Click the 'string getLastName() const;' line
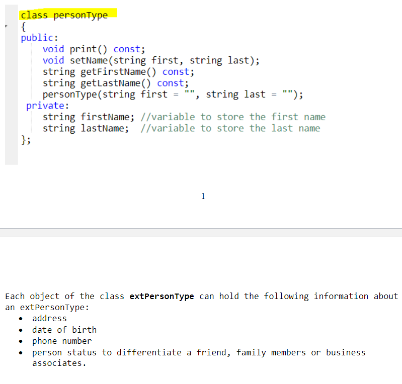 tap(116, 83)
